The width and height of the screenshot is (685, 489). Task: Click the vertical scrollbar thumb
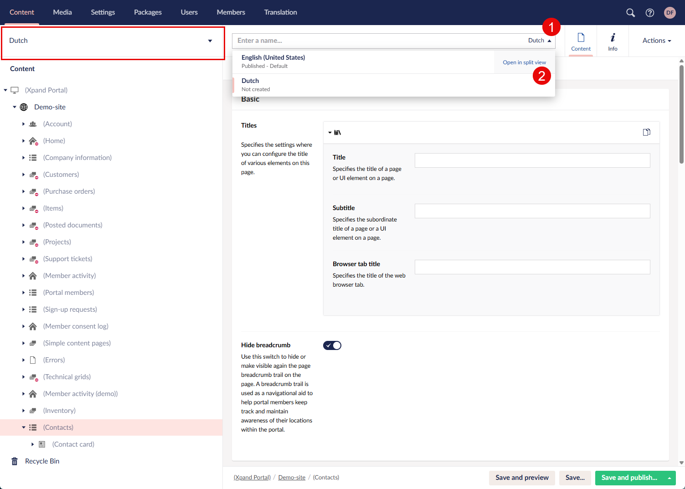[x=681, y=114]
